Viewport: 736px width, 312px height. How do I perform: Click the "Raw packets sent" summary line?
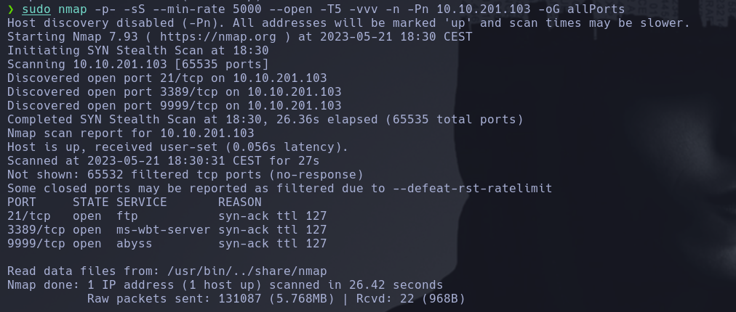276,298
